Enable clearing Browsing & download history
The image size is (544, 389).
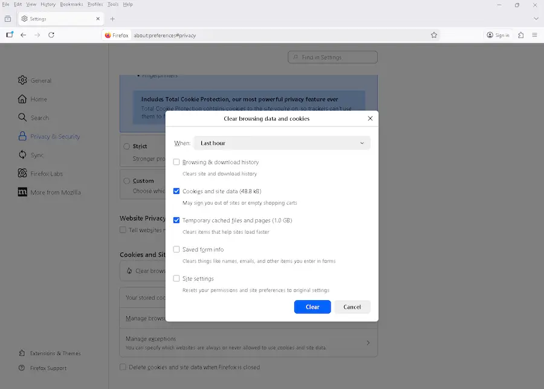(176, 162)
